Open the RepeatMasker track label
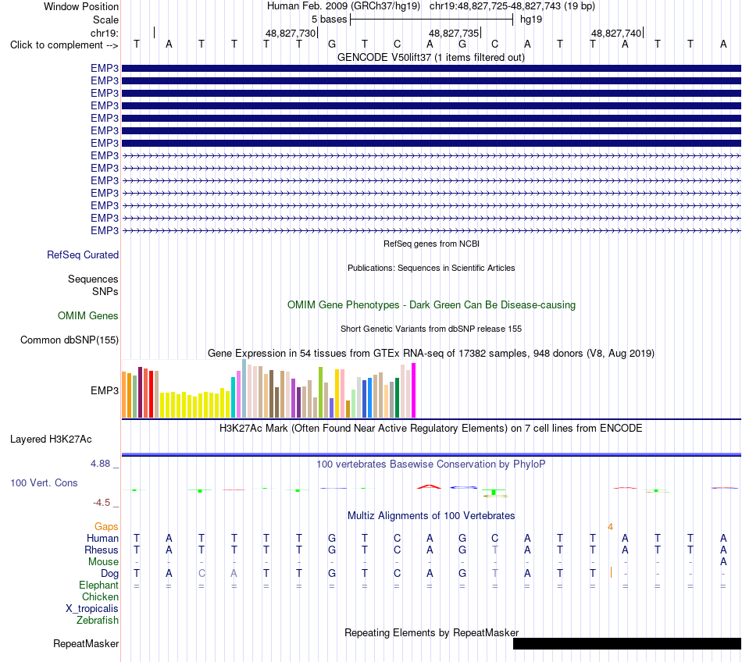The height and width of the screenshot is (662, 742). (x=86, y=644)
